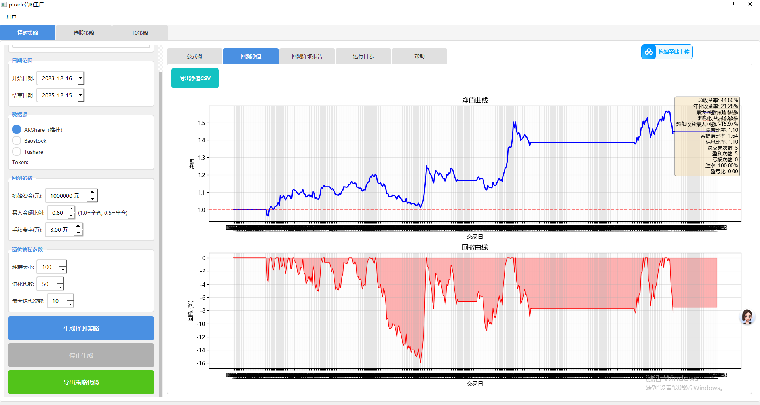Open the 用户 menu

coord(11,17)
